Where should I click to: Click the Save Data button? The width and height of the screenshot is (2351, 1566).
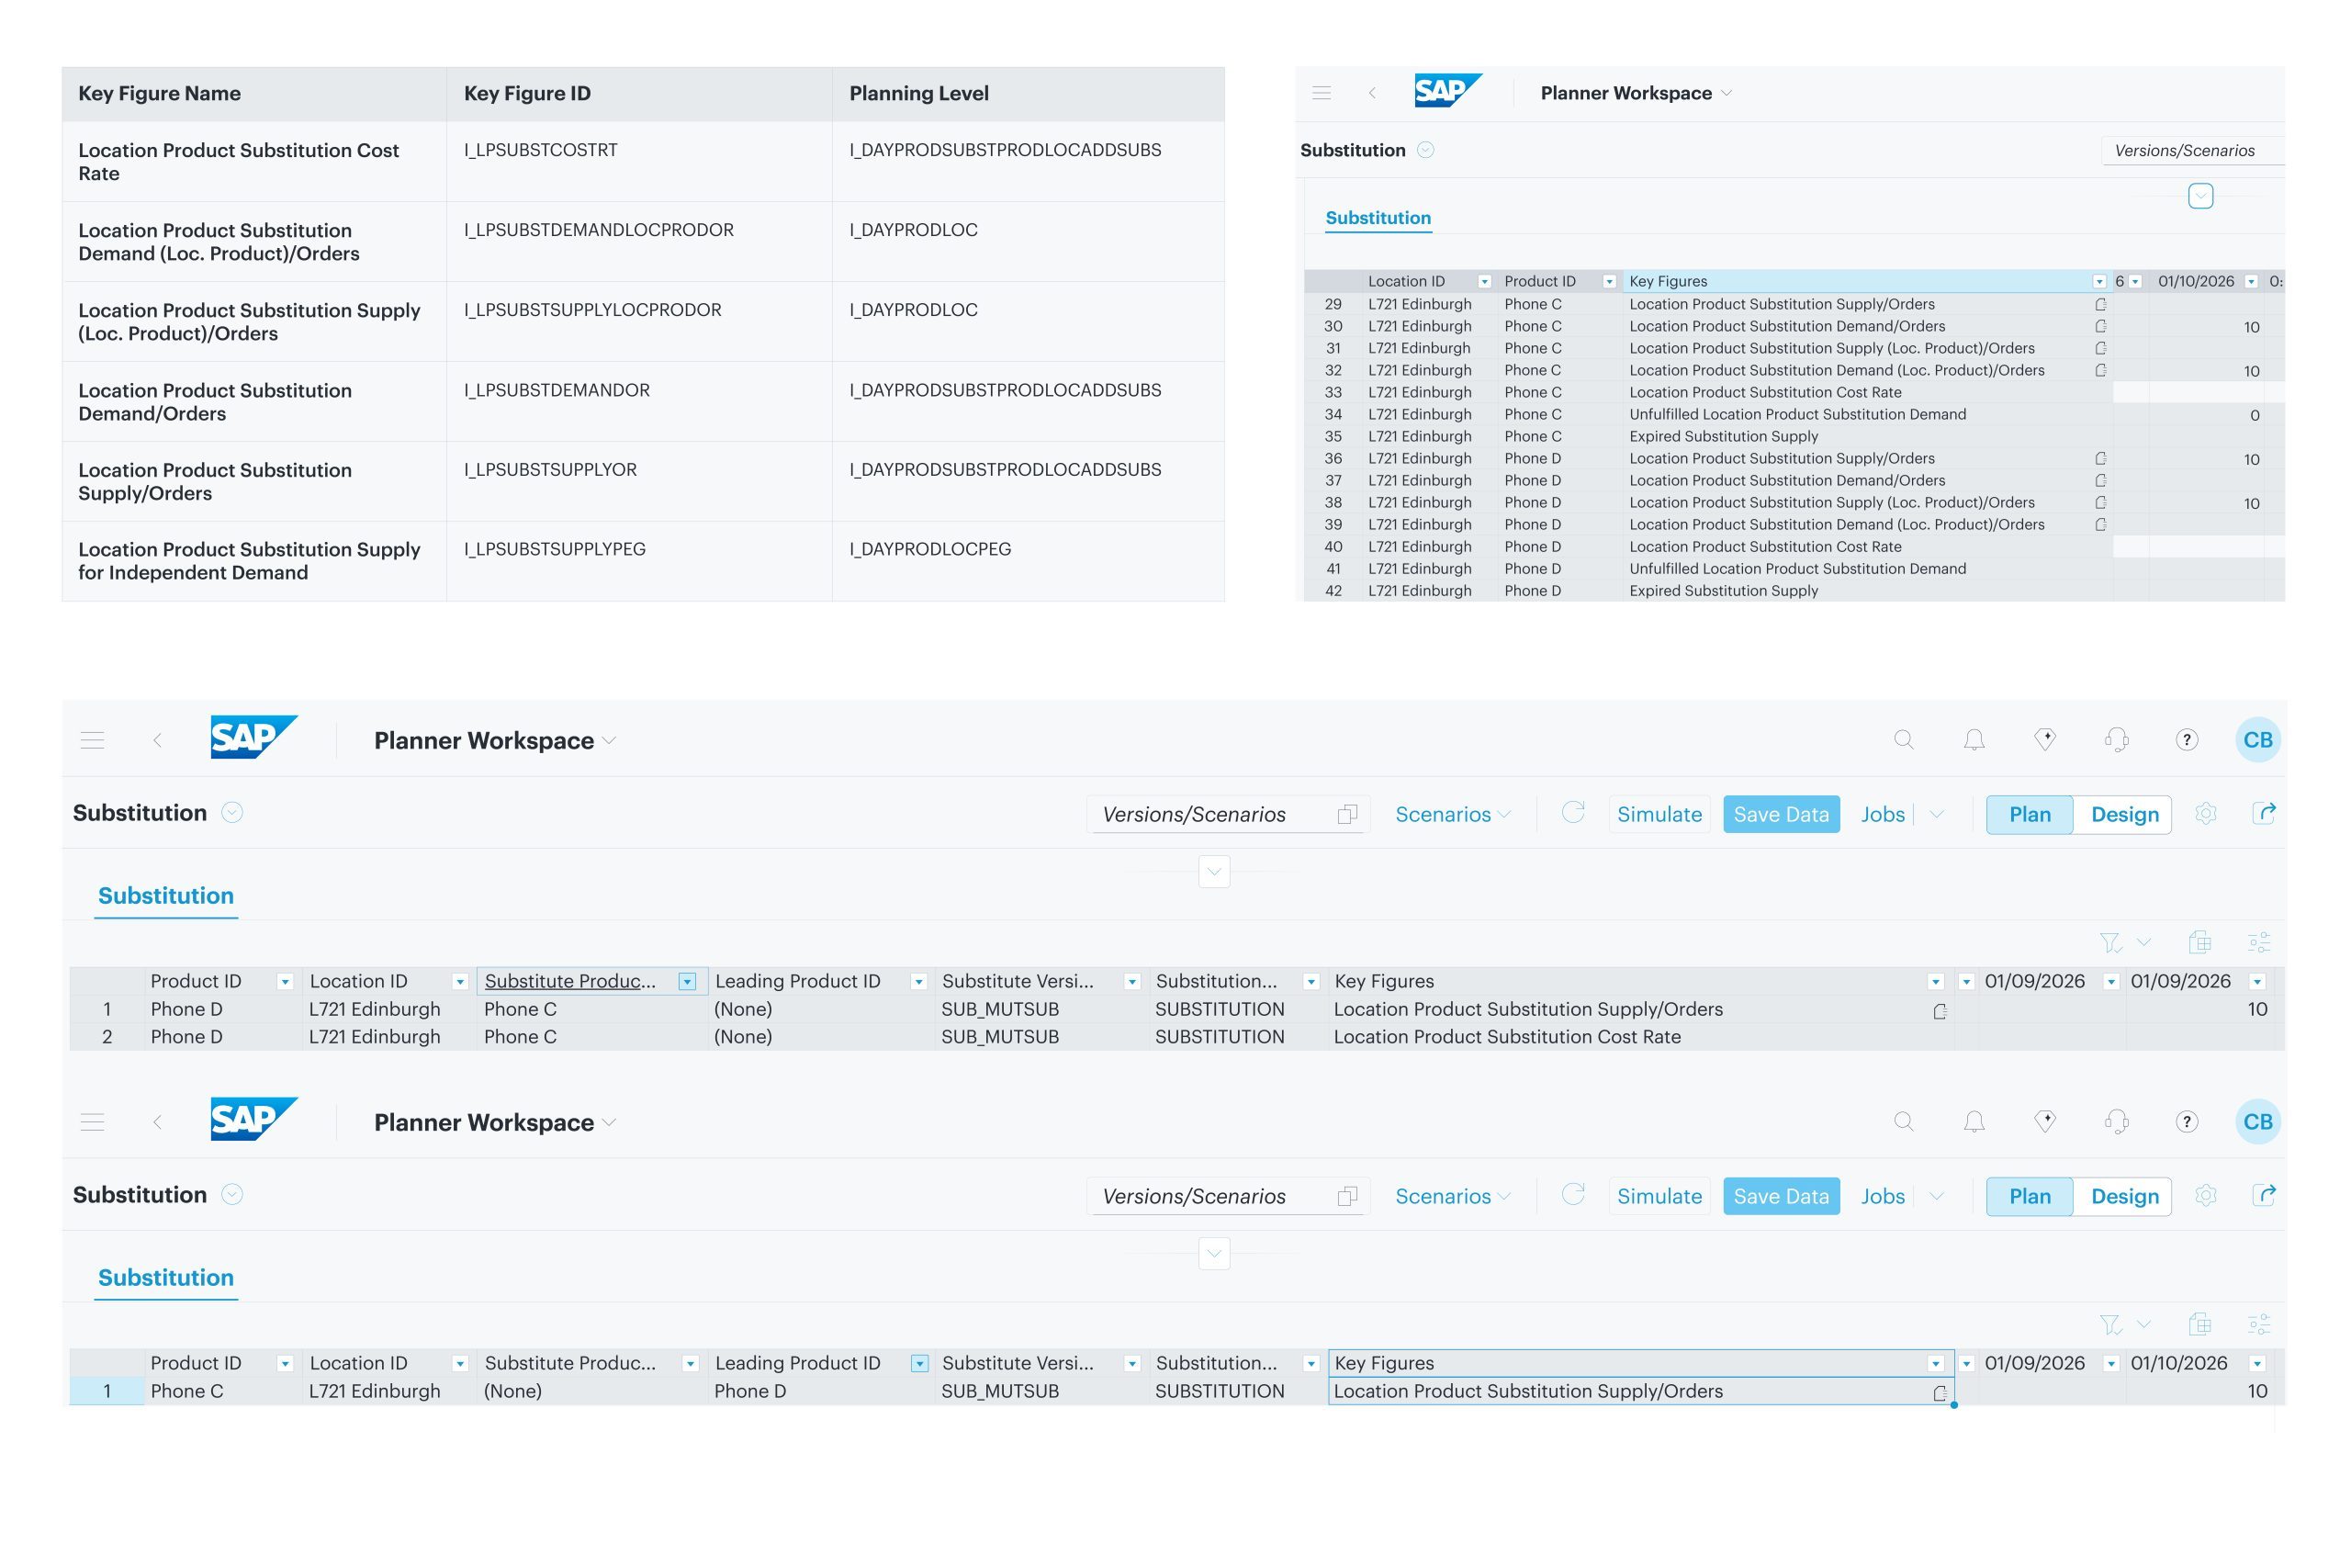click(1781, 814)
